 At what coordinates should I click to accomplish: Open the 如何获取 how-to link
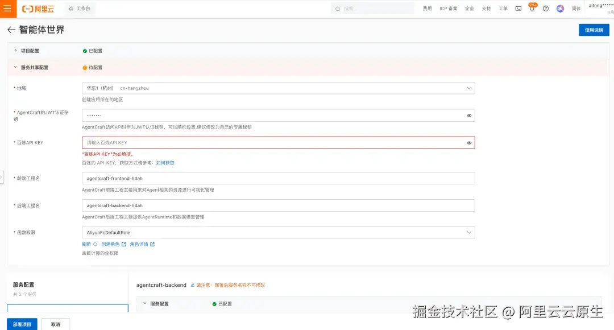click(x=165, y=163)
